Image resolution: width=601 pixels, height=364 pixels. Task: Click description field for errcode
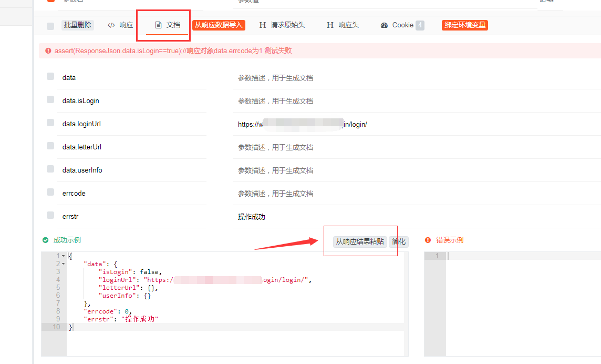pos(417,194)
